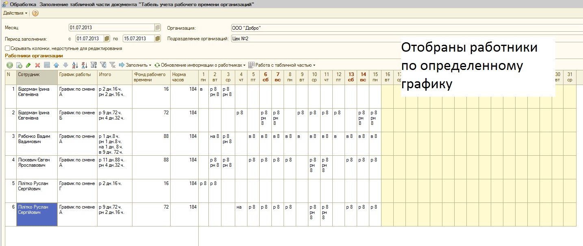Click the Итого cell 'р 2 дн.16 ч.' in row 5
This screenshot has width=583, height=246.
pyautogui.click(x=115, y=191)
